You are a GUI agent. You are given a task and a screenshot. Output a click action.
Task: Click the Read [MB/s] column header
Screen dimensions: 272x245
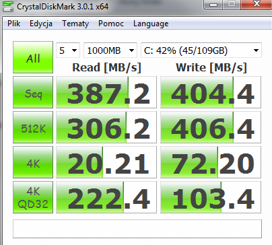tap(106, 67)
